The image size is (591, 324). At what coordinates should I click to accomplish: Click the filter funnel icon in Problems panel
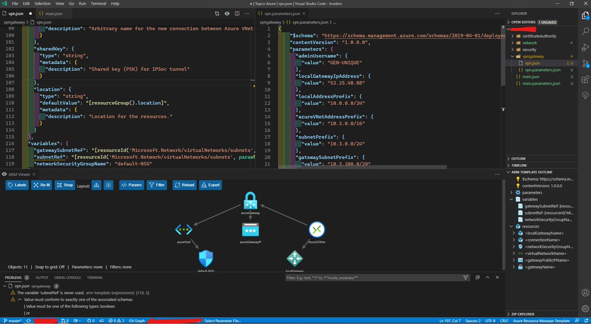466,278
